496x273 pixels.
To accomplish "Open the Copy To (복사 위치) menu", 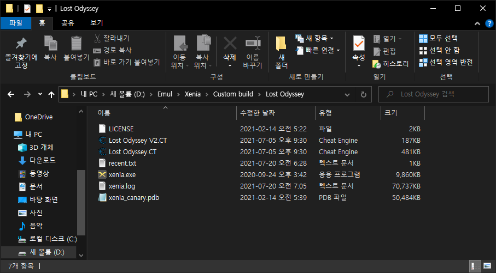I will coord(203,52).
